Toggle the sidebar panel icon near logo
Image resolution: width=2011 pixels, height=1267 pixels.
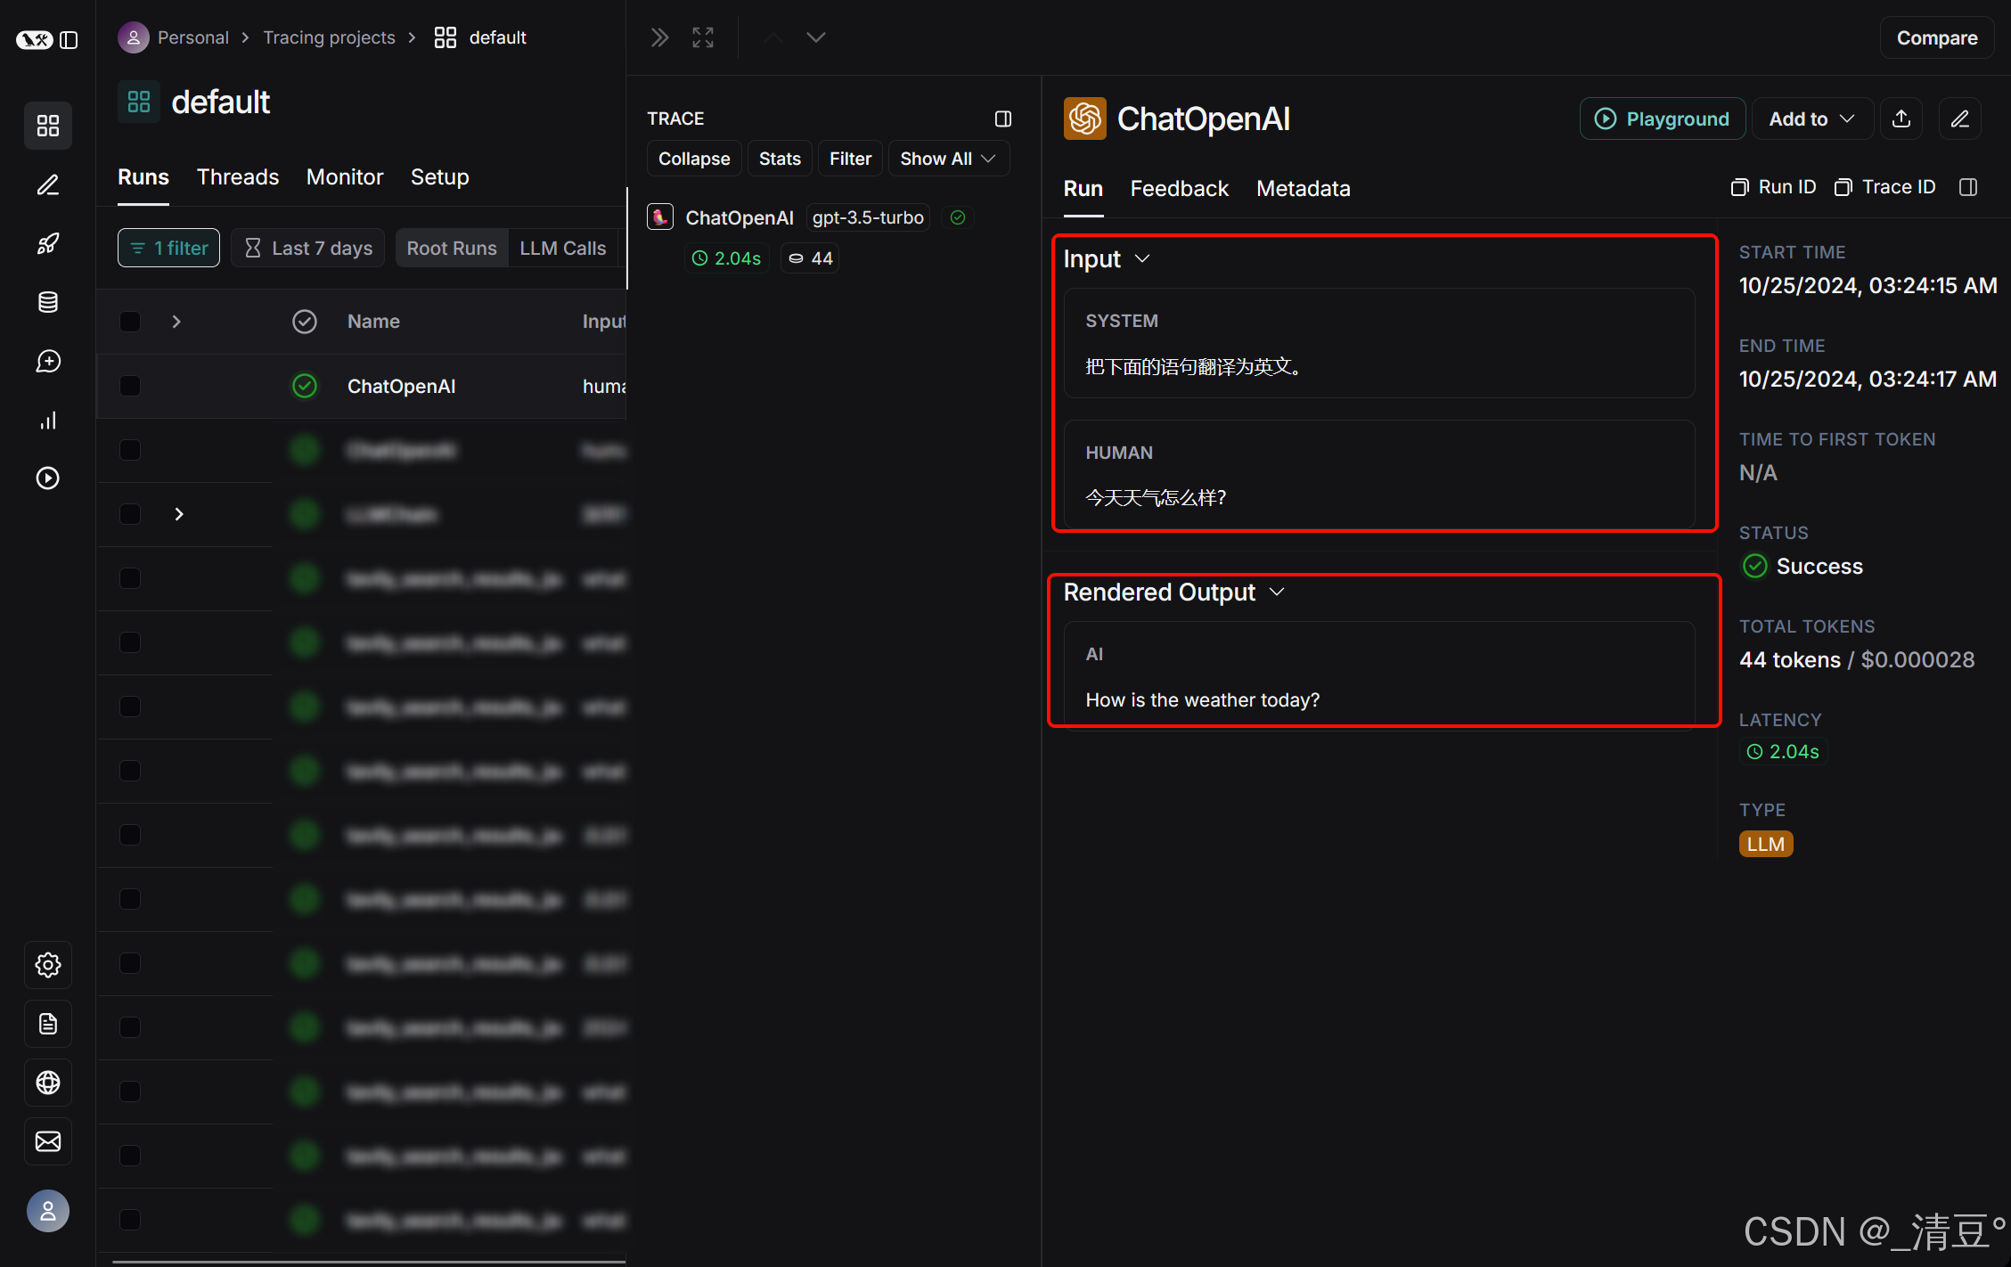click(69, 40)
